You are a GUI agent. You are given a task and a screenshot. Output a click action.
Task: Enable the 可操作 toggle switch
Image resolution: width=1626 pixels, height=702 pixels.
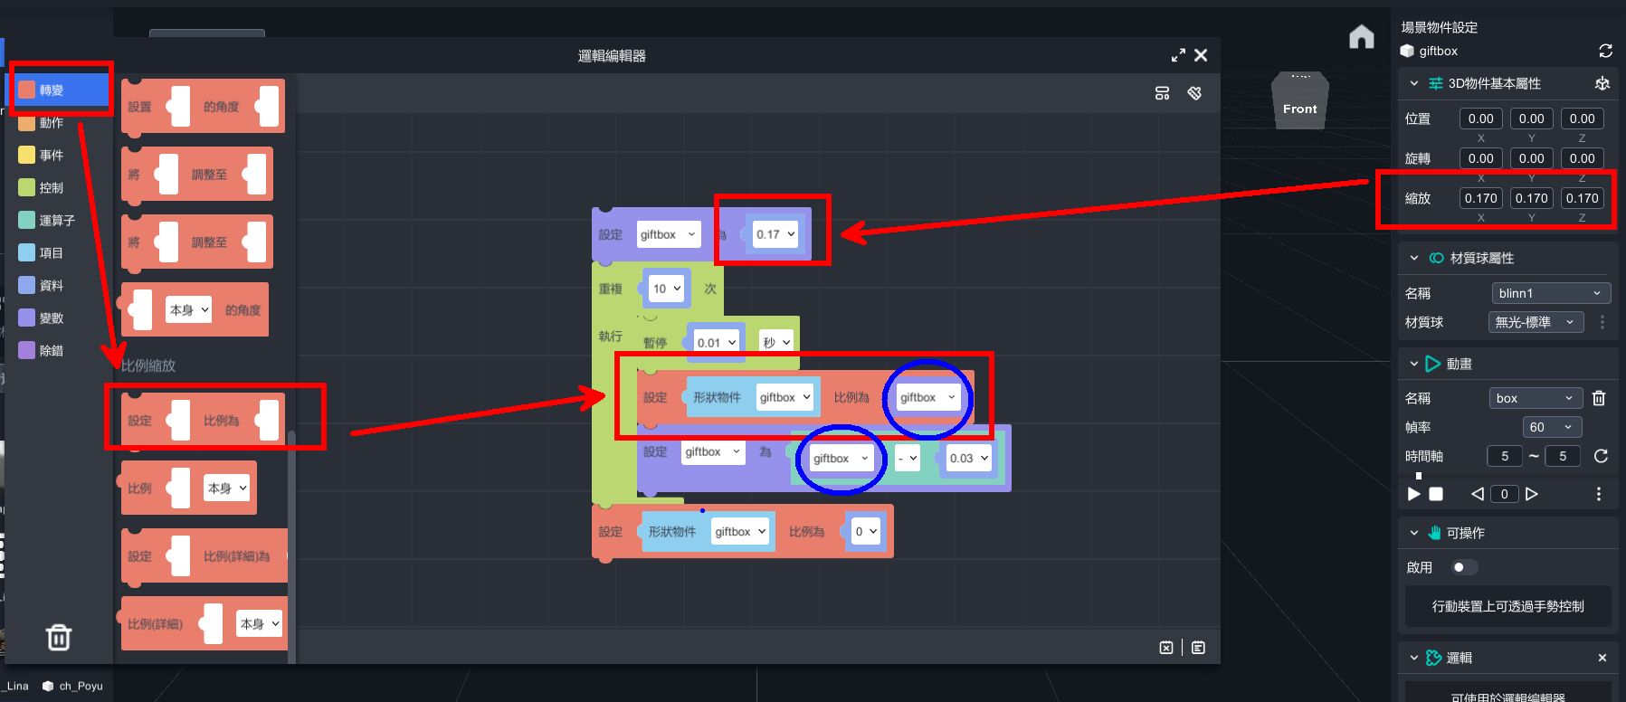click(1464, 567)
